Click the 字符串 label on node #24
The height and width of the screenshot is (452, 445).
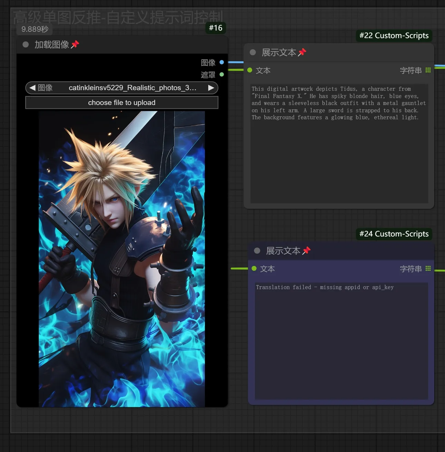411,269
